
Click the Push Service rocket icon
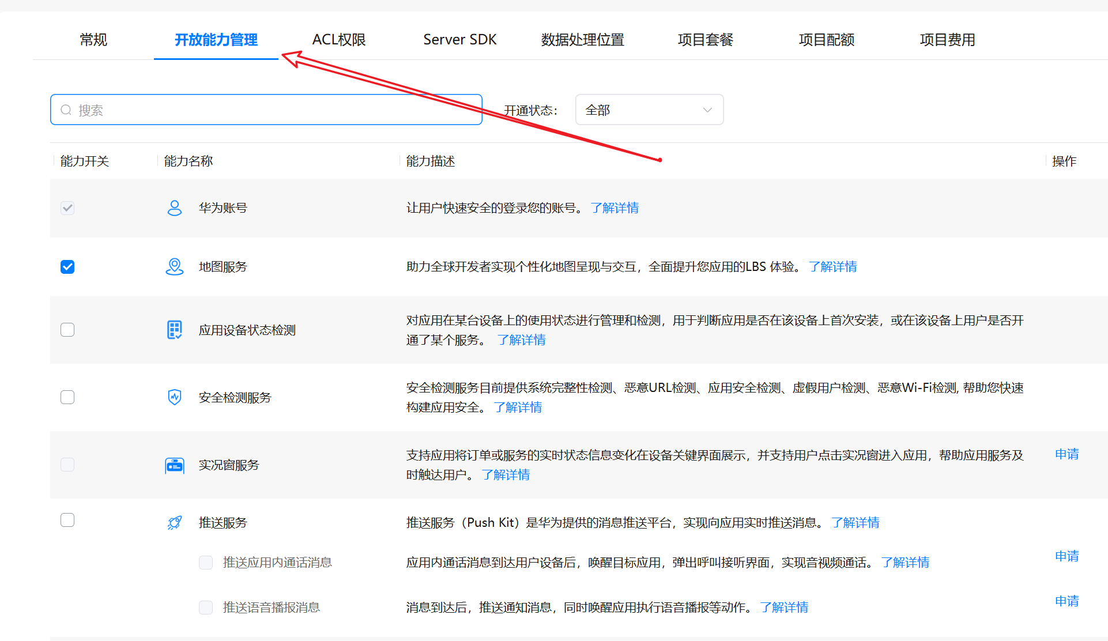[174, 523]
